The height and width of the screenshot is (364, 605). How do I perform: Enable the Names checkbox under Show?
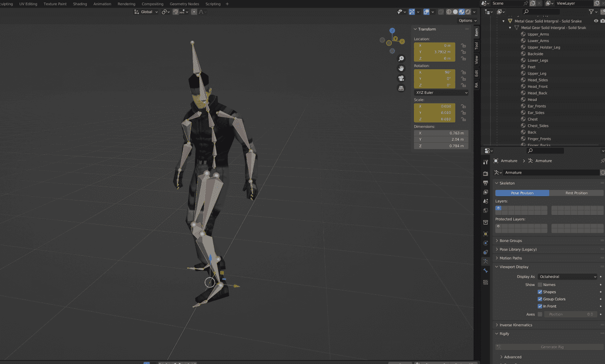click(540, 285)
